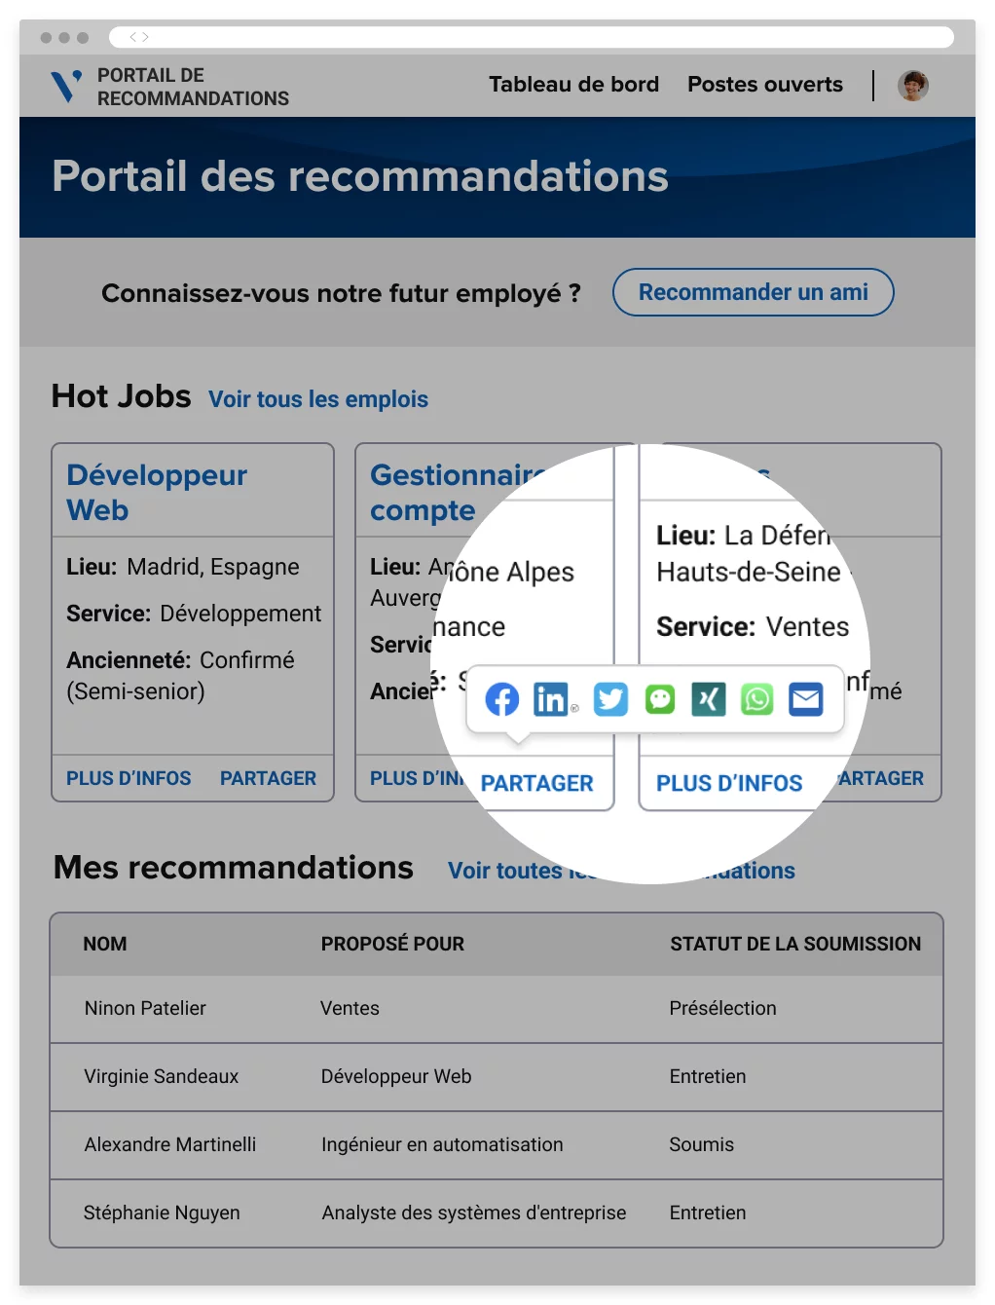Open PLUS D'INFOS for Développeur Web
The height and width of the screenshot is (1305, 995).
click(129, 778)
